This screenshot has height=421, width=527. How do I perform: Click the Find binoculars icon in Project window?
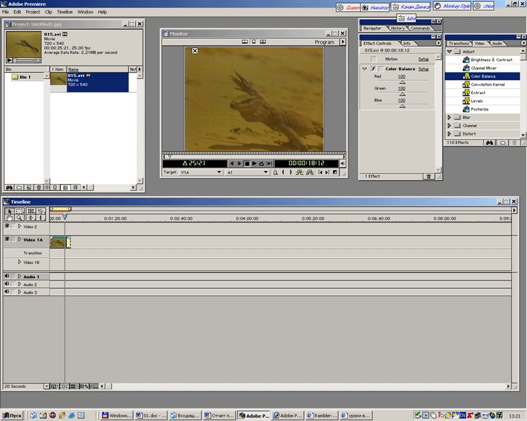[x=9, y=187]
